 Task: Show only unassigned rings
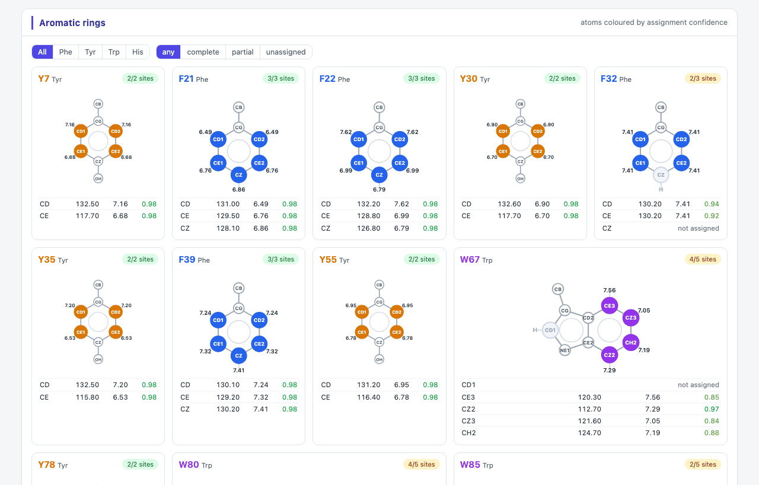click(x=286, y=52)
